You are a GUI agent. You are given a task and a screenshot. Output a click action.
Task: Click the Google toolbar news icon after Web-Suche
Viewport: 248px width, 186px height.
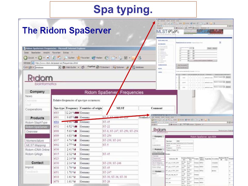(83, 67)
